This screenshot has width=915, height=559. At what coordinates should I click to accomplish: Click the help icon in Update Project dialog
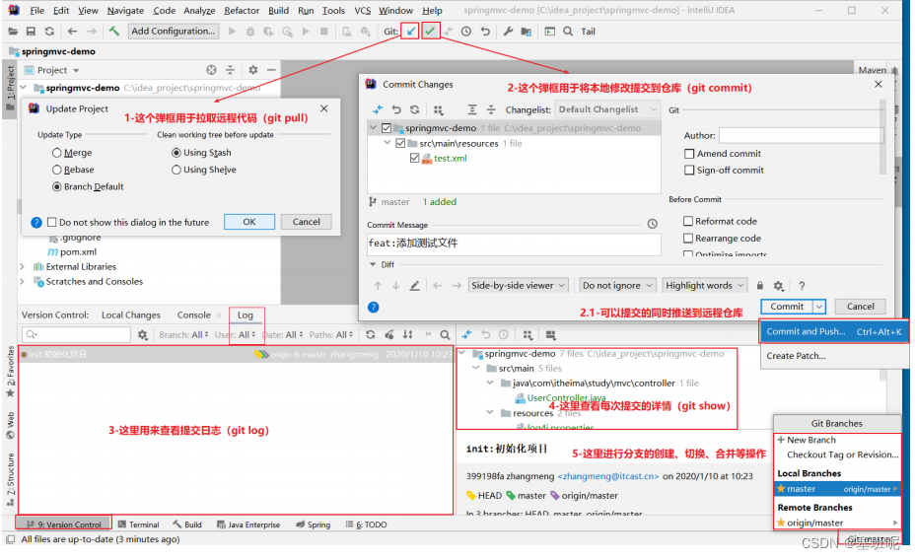[36, 222]
